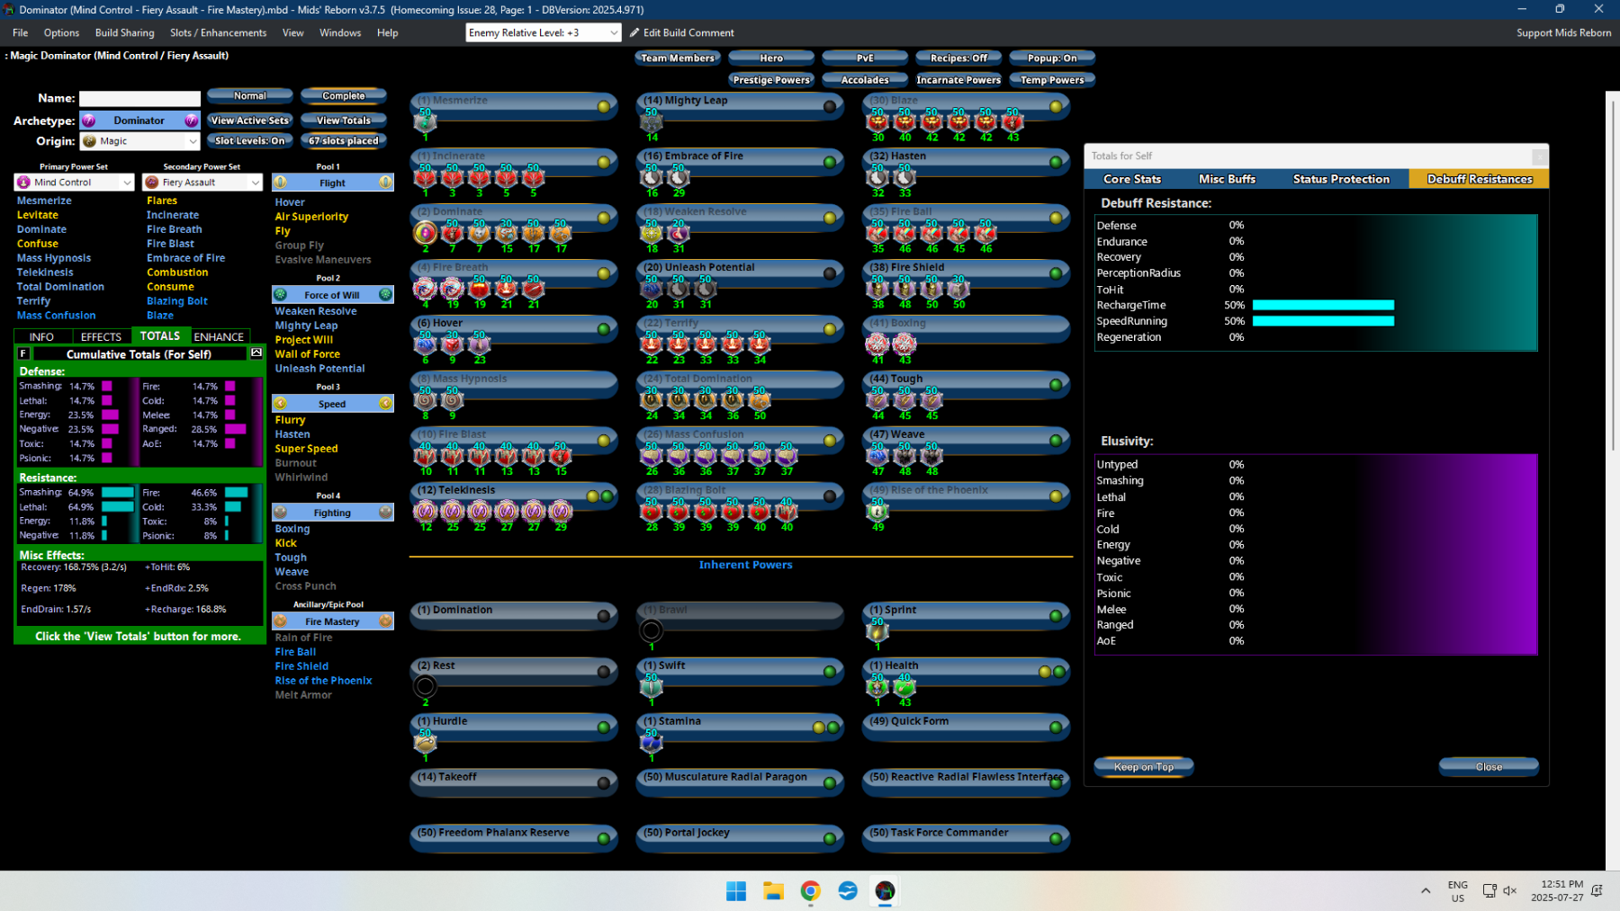1620x911 pixels.
Task: Open Google Chrome from the taskbar
Action: click(x=811, y=890)
